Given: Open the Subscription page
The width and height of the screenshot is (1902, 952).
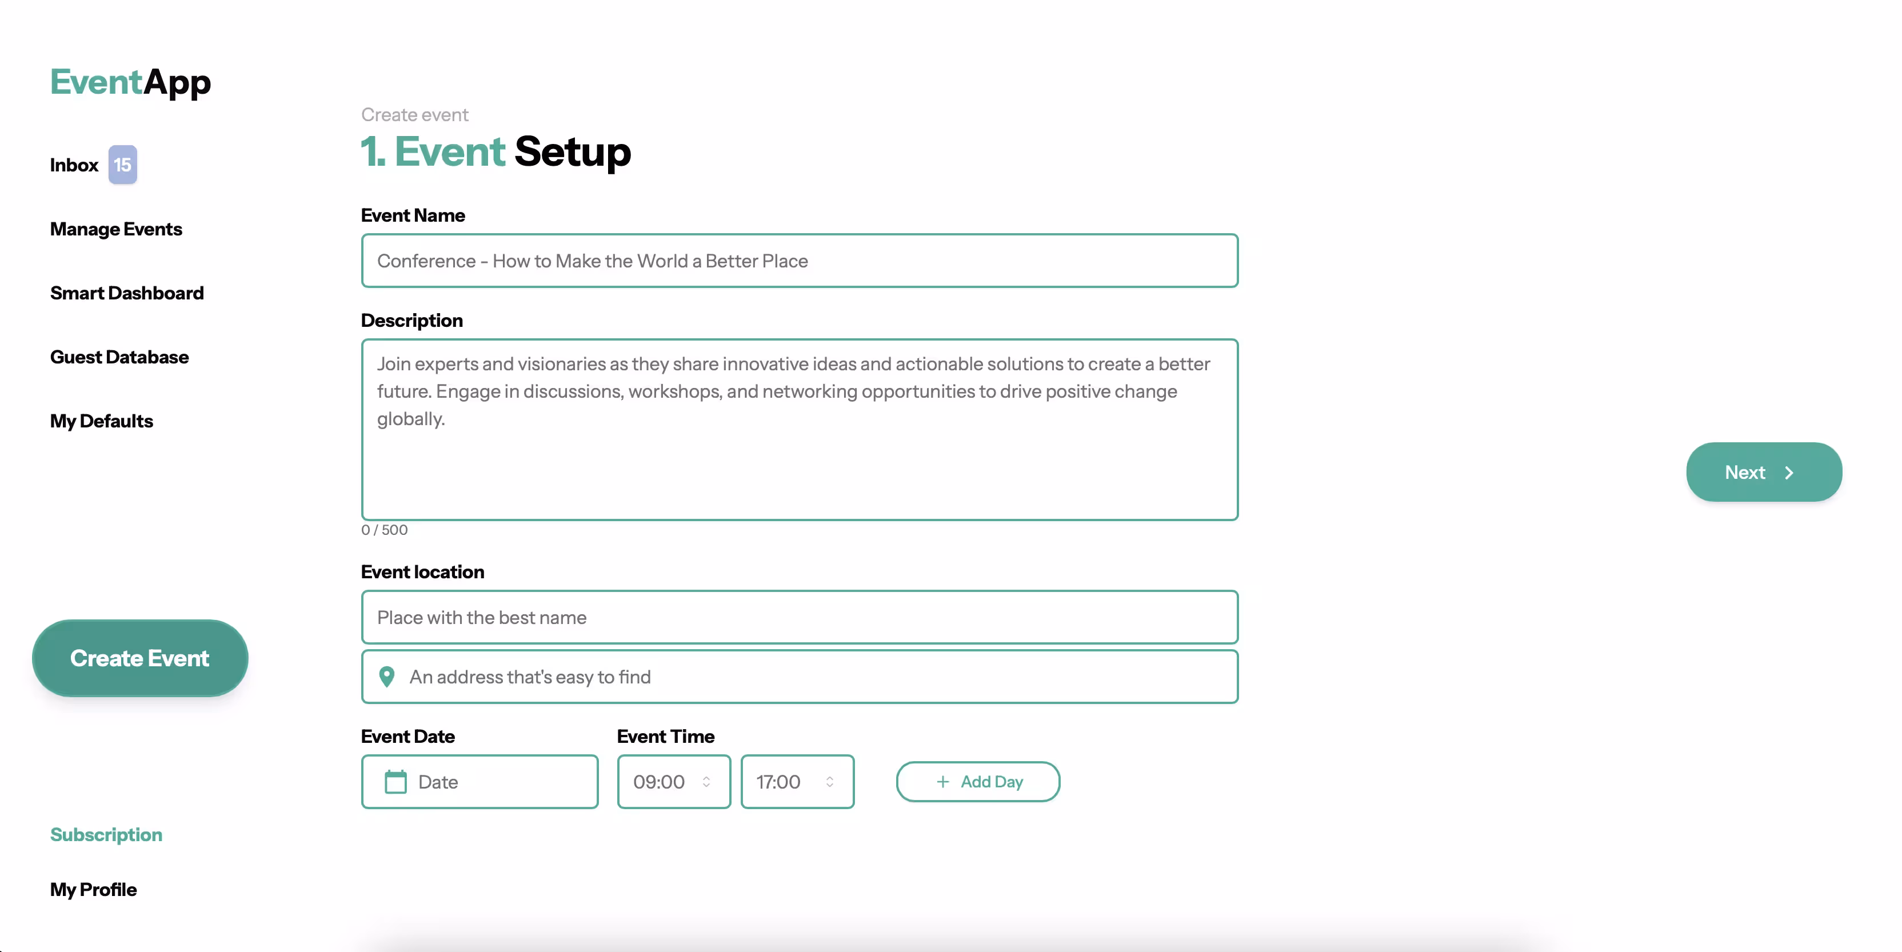Looking at the screenshot, I should (x=106, y=835).
